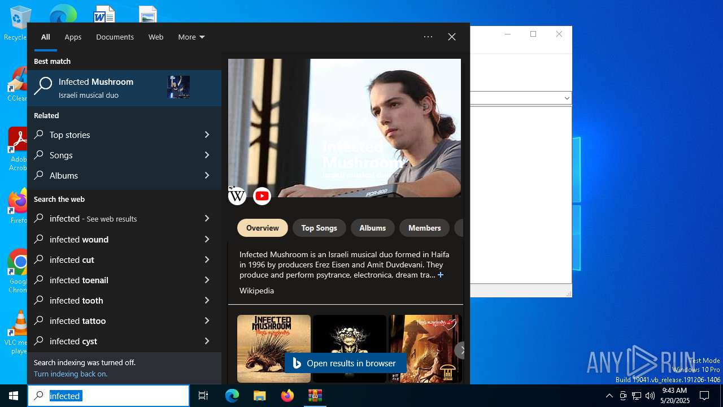The height and width of the screenshot is (407, 723).
Task: Open the WinRAR taskbar app
Action: 315,396
